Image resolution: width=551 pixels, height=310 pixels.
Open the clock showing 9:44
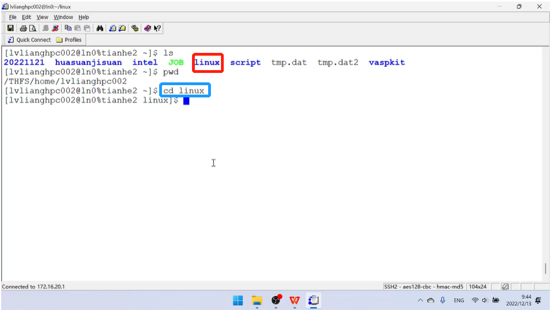pos(519,300)
